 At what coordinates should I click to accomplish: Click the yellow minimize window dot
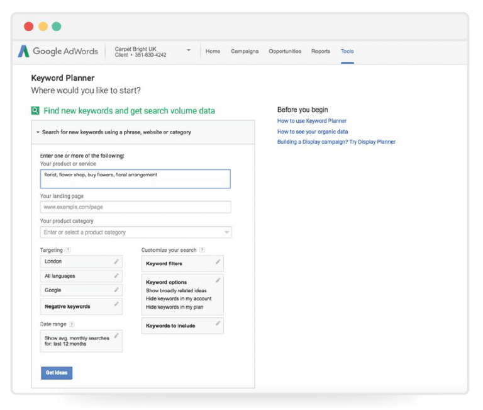(x=43, y=26)
